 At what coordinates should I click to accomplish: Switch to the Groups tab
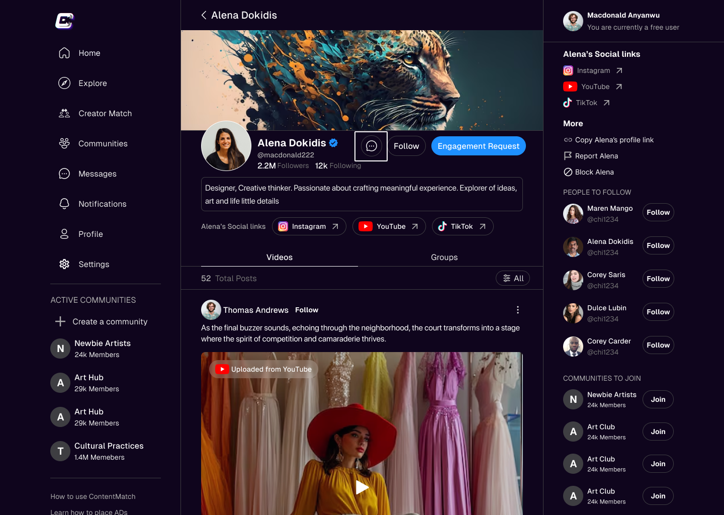coord(444,257)
